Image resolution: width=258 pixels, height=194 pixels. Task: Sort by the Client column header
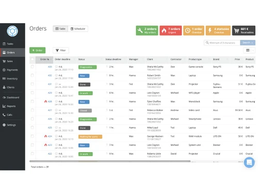(x=157, y=59)
